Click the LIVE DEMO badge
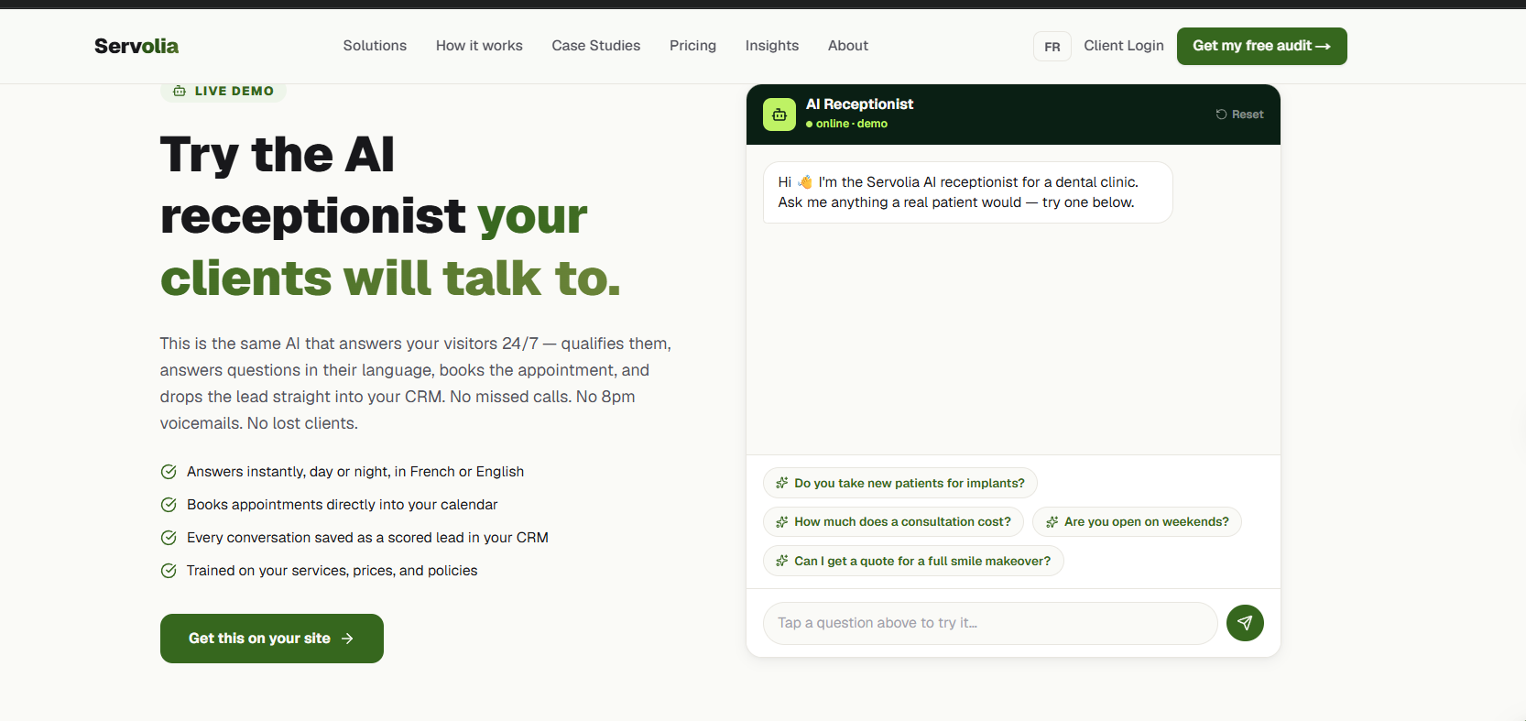 point(223,91)
